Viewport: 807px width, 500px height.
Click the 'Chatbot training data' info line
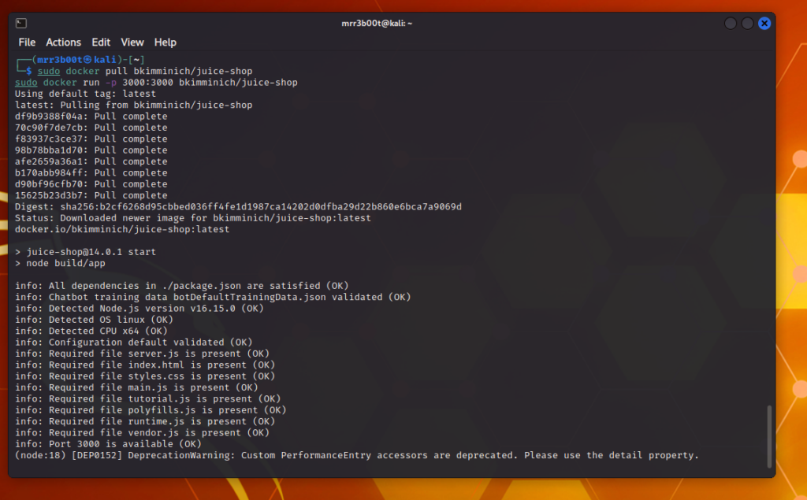pos(213,298)
